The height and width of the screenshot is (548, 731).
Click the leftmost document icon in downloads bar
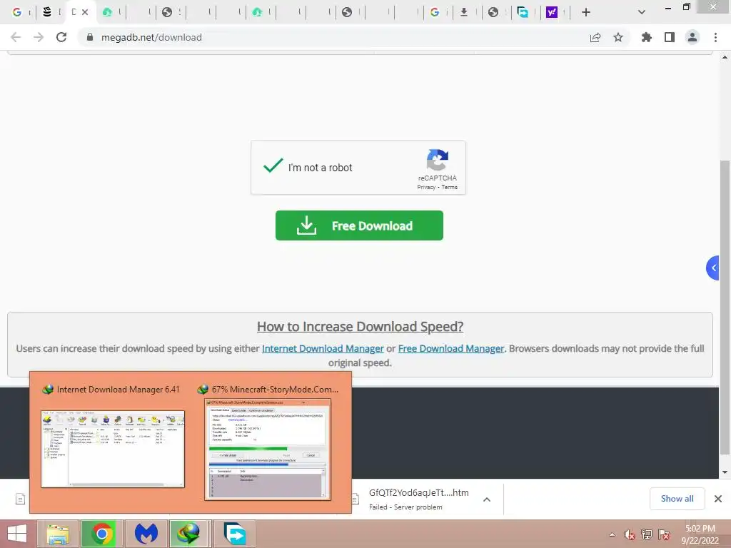coord(20,499)
